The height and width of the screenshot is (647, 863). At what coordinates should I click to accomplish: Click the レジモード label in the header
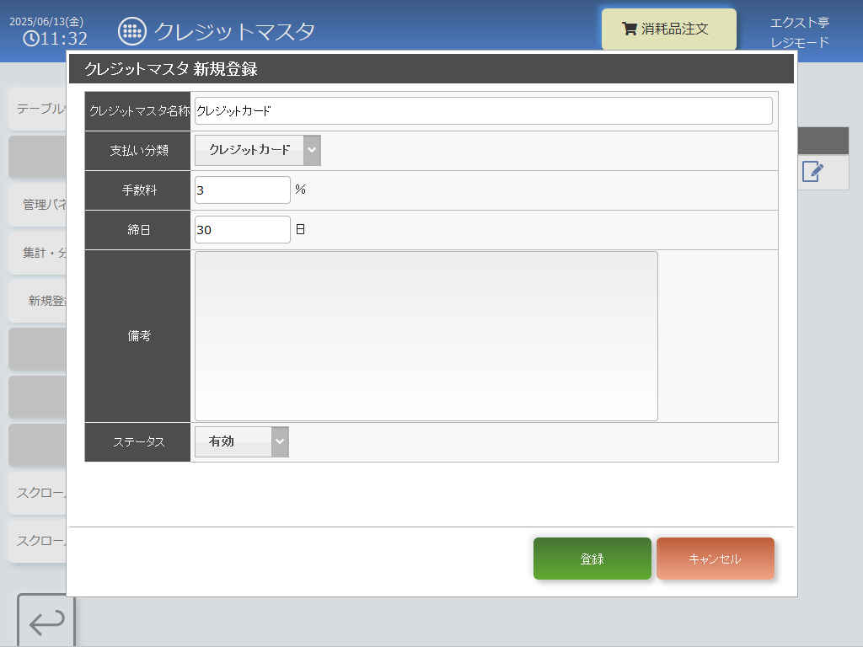[800, 42]
